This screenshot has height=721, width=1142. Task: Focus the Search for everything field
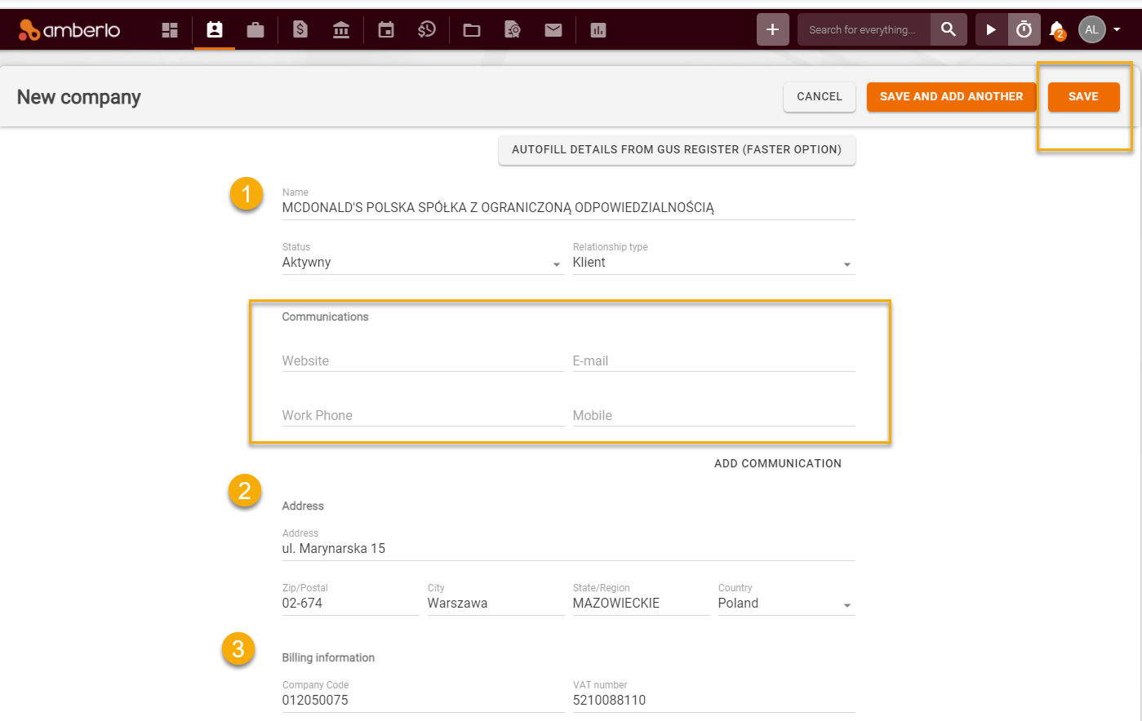click(x=864, y=29)
